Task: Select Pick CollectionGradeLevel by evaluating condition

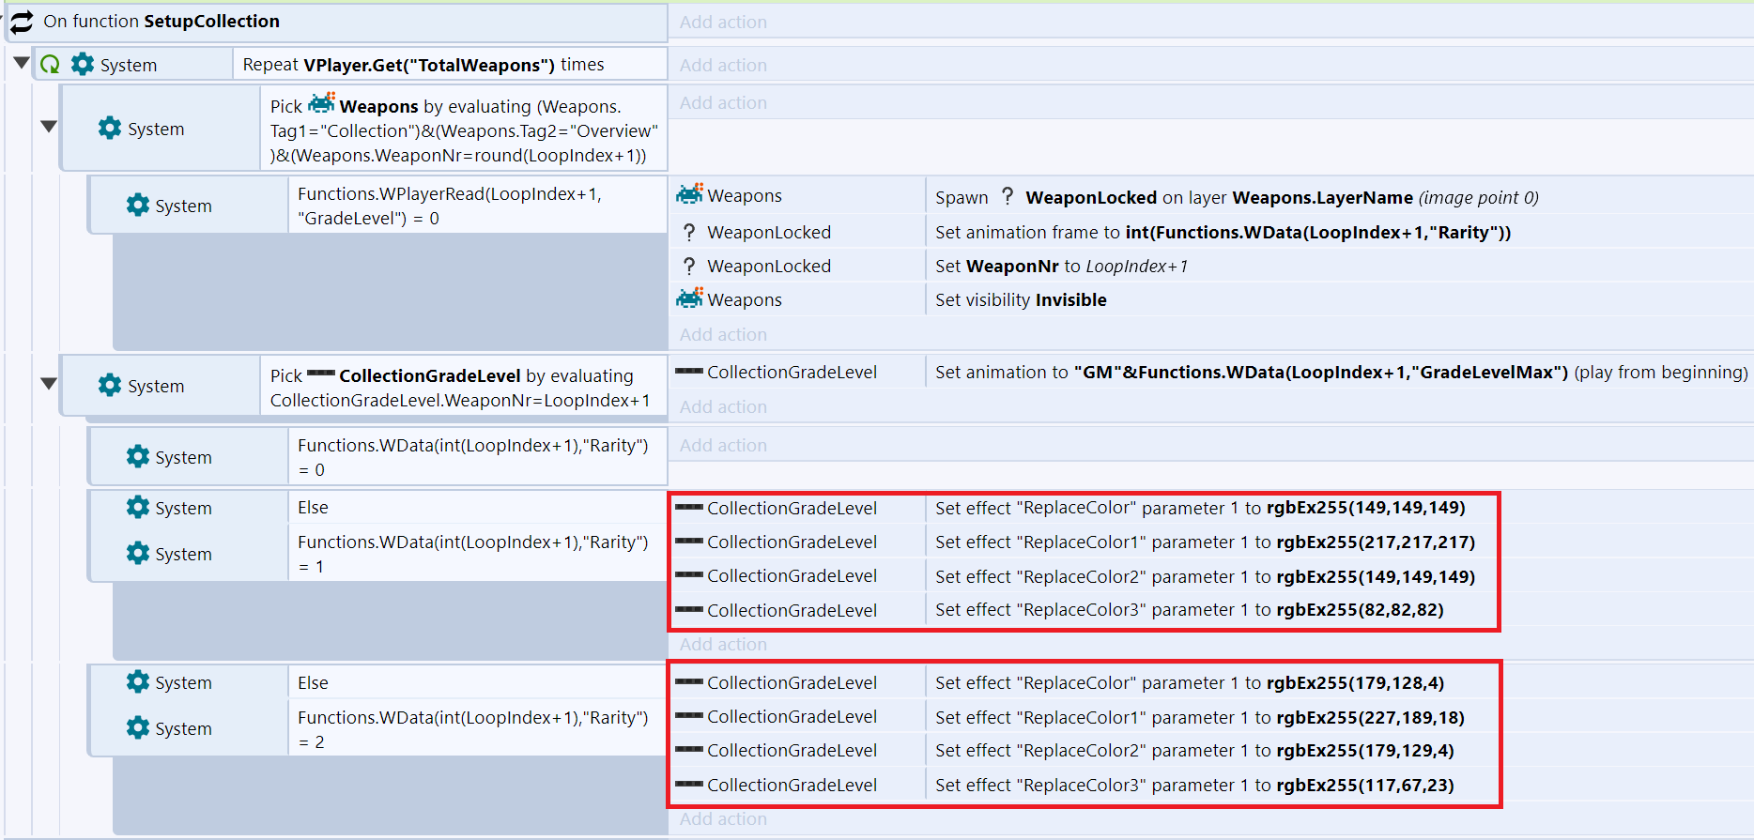Action: (x=464, y=386)
